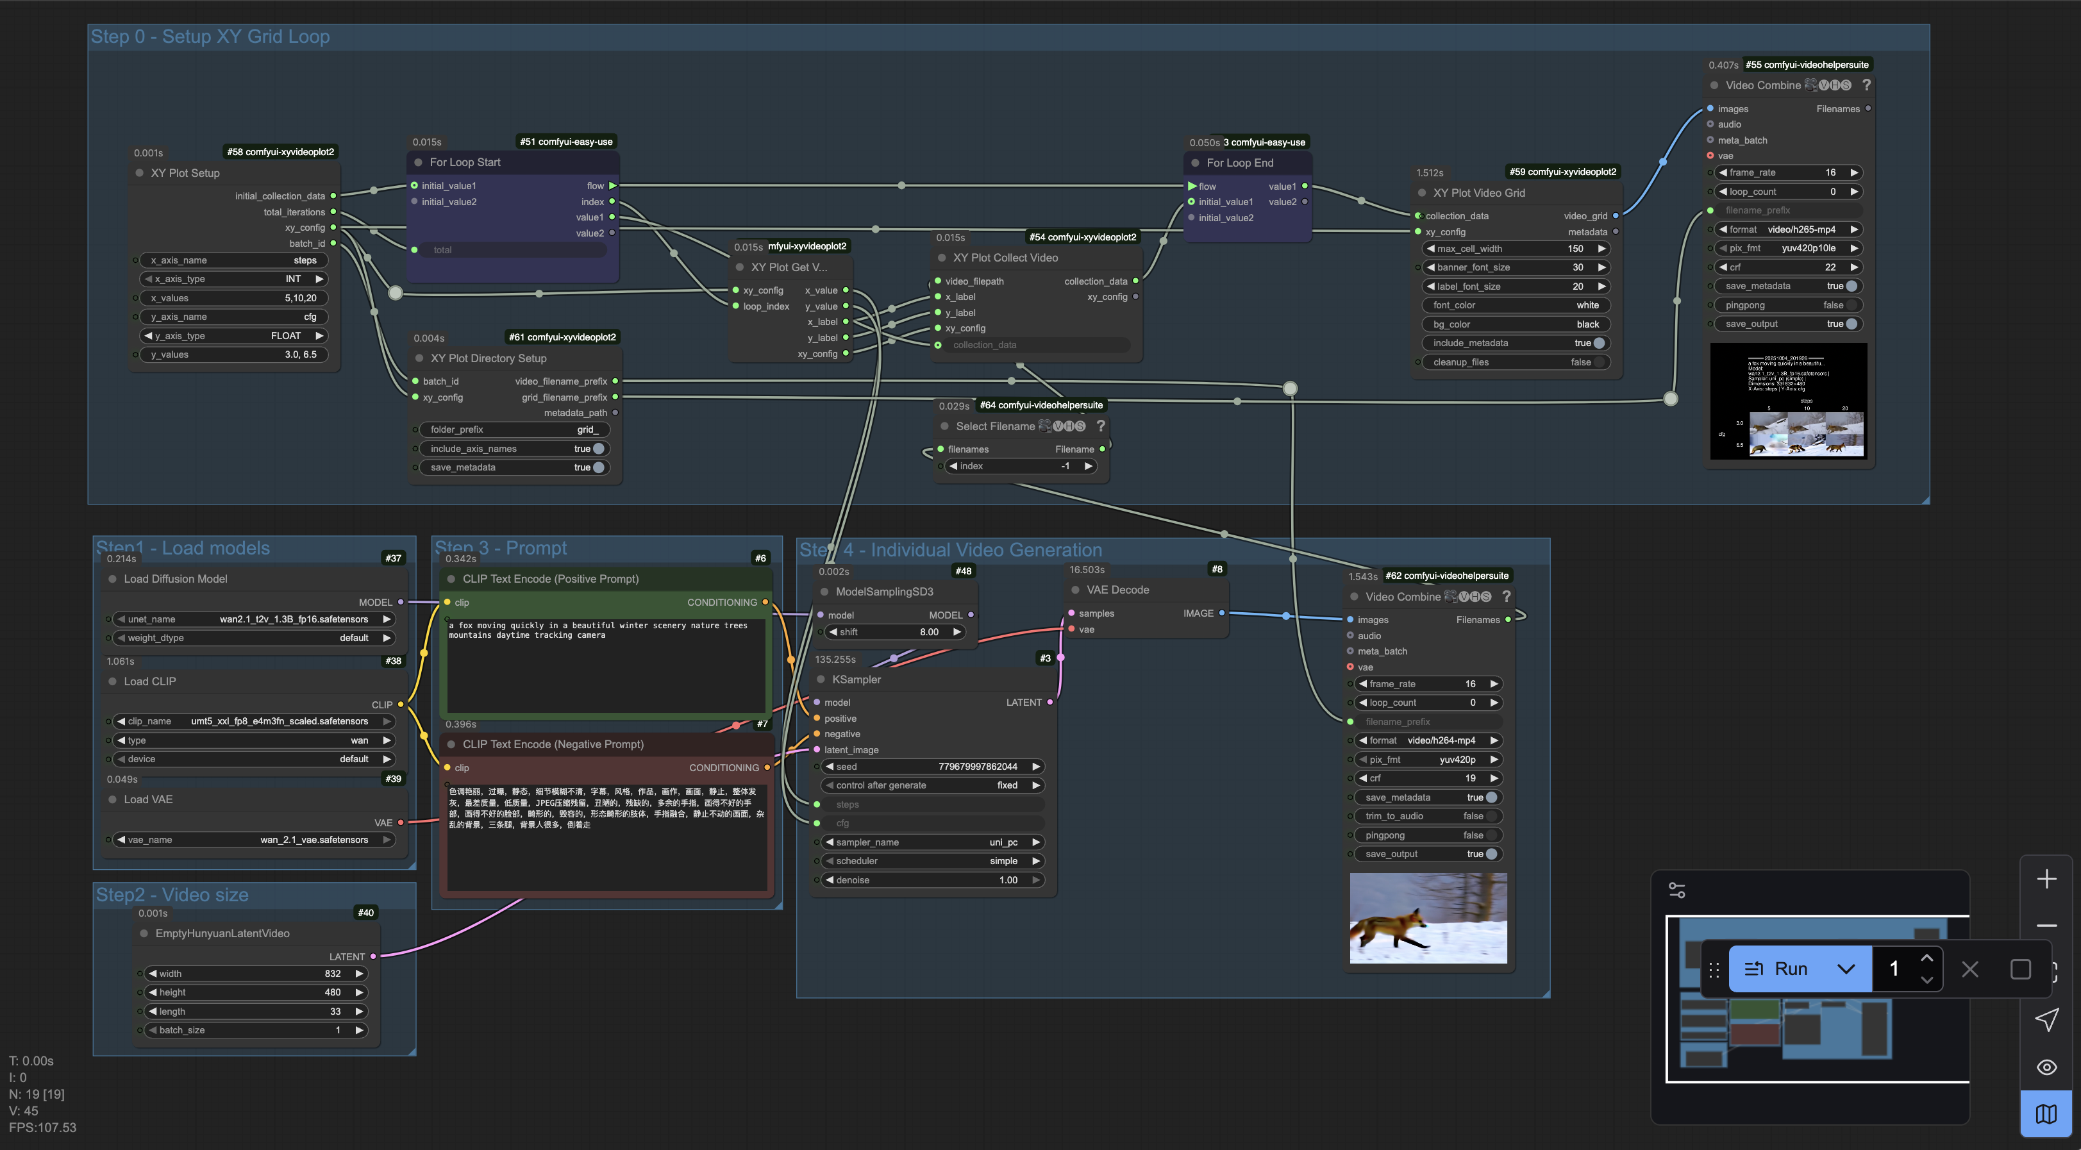Collapse the XY Plot Collect Video node dot
This screenshot has width=2081, height=1150.
coord(942,258)
